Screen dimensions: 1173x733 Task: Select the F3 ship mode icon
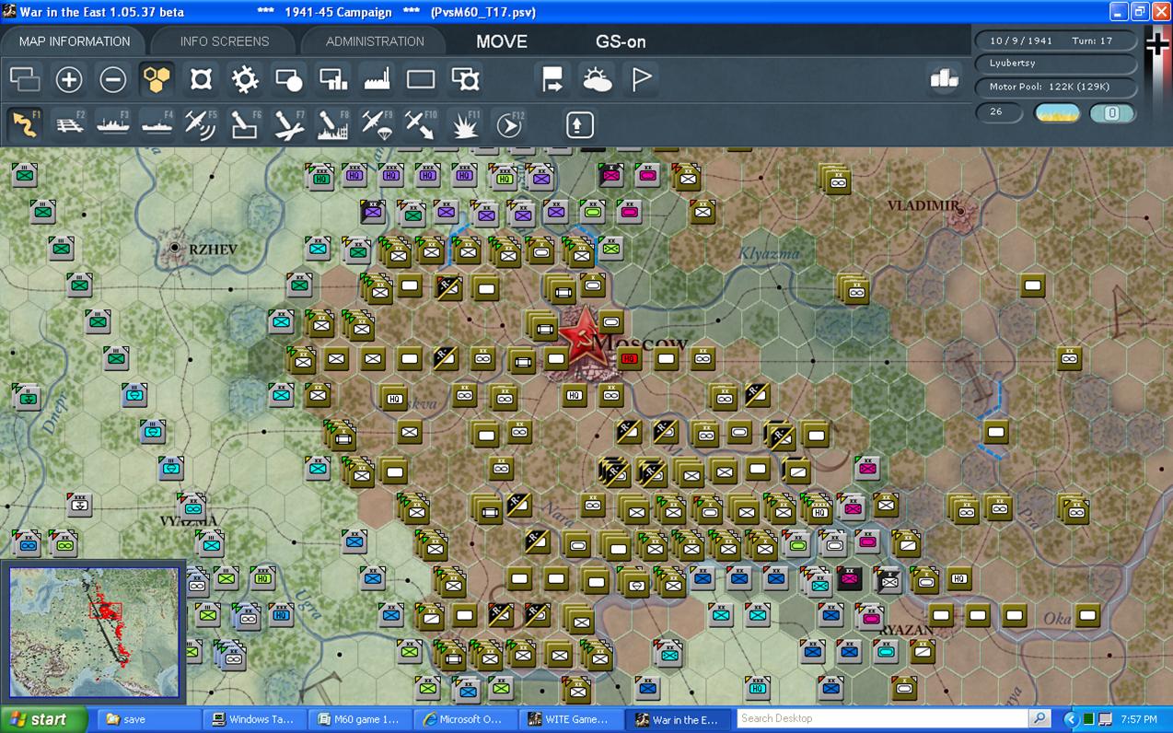[113, 124]
